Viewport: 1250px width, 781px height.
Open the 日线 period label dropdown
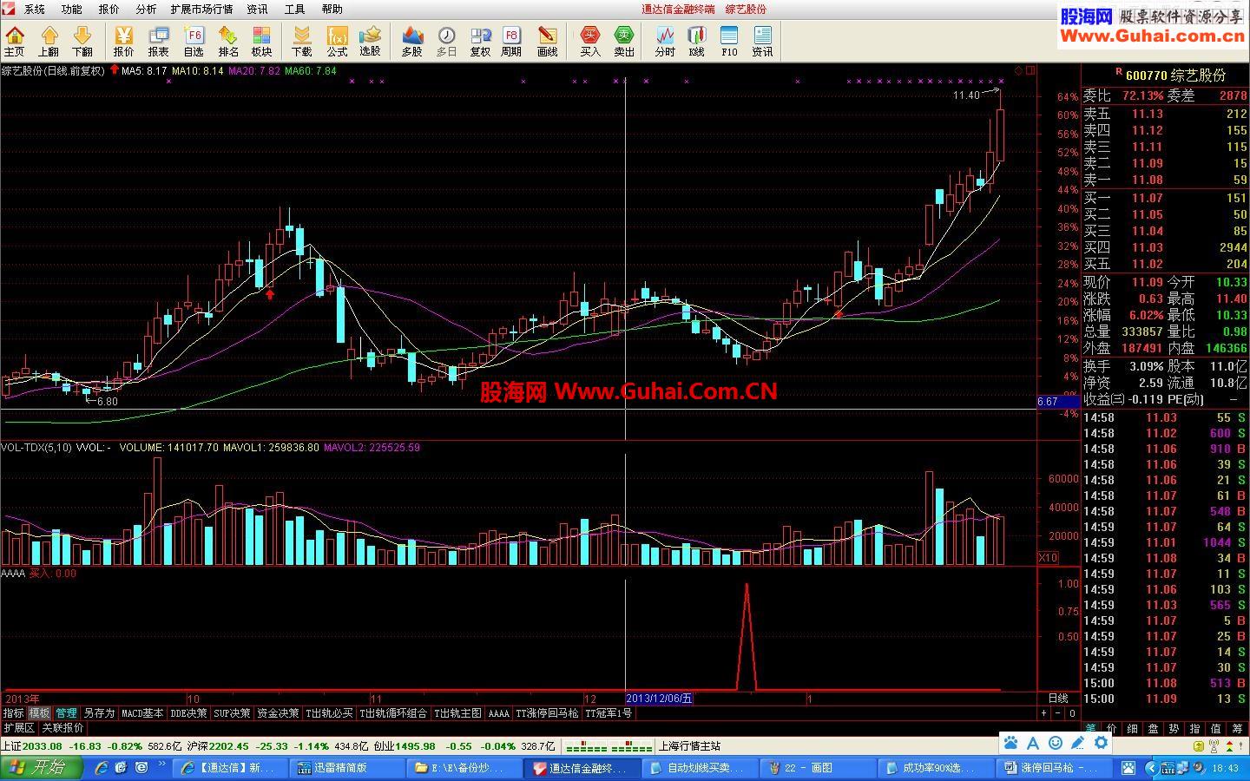[1058, 699]
